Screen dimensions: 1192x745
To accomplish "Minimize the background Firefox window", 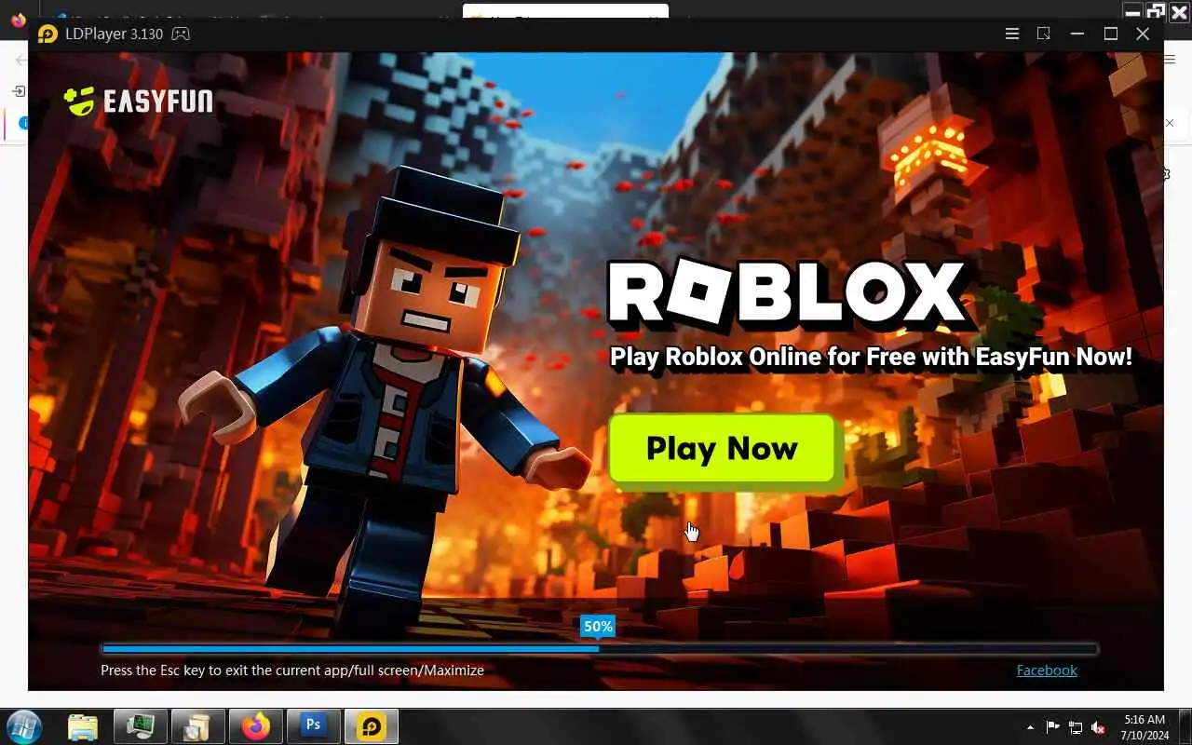I will click(x=1133, y=12).
